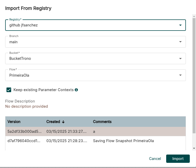Image resolution: width=196 pixels, height=168 pixels.
Task: Expand the Flow dropdown showing PrimeiraOla
Action: [x=180, y=75]
